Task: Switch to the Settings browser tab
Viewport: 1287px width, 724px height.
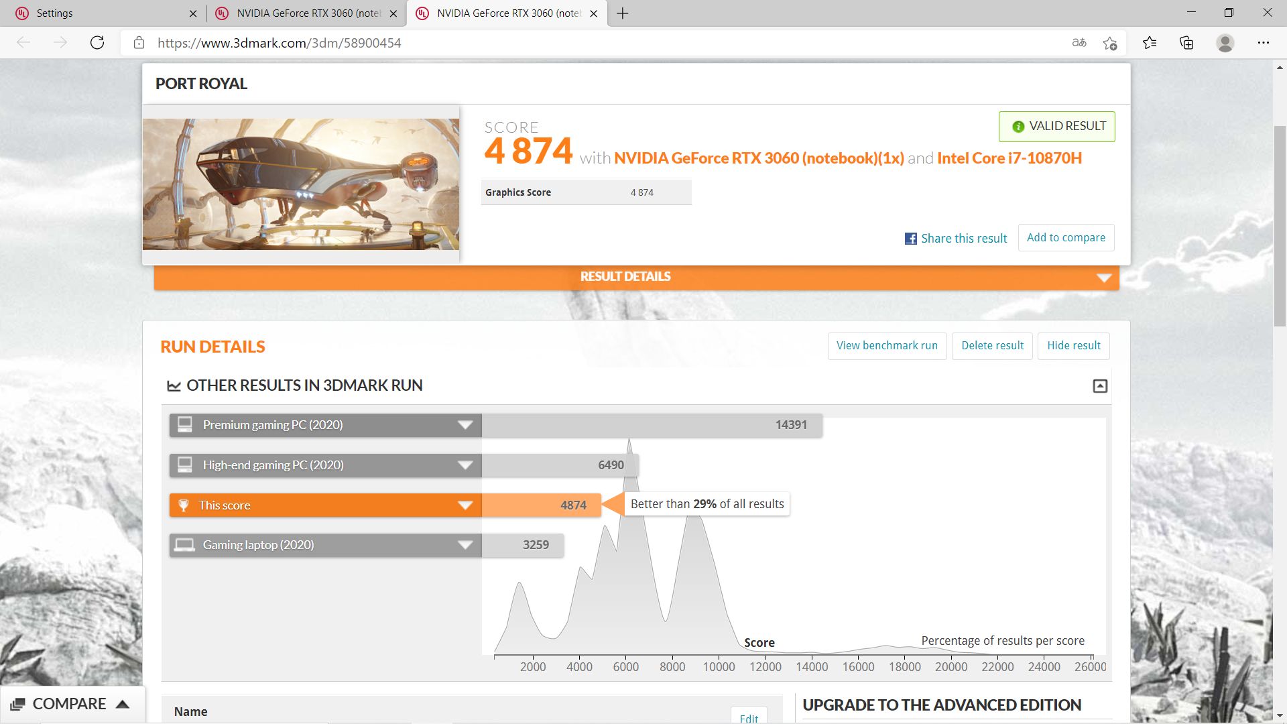Action: [x=101, y=13]
